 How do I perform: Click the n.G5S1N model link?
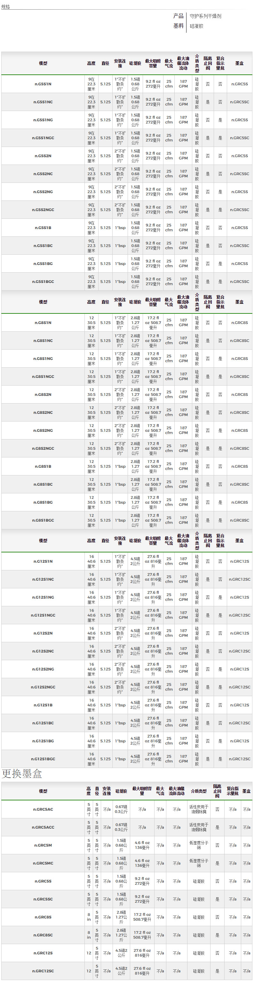coord(43,84)
